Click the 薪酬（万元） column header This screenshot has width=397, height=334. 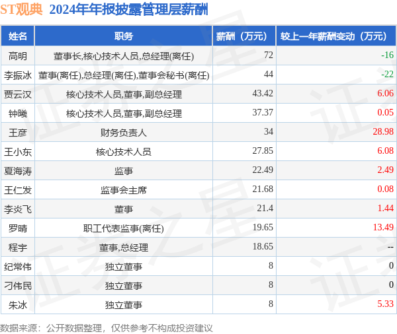244,36
